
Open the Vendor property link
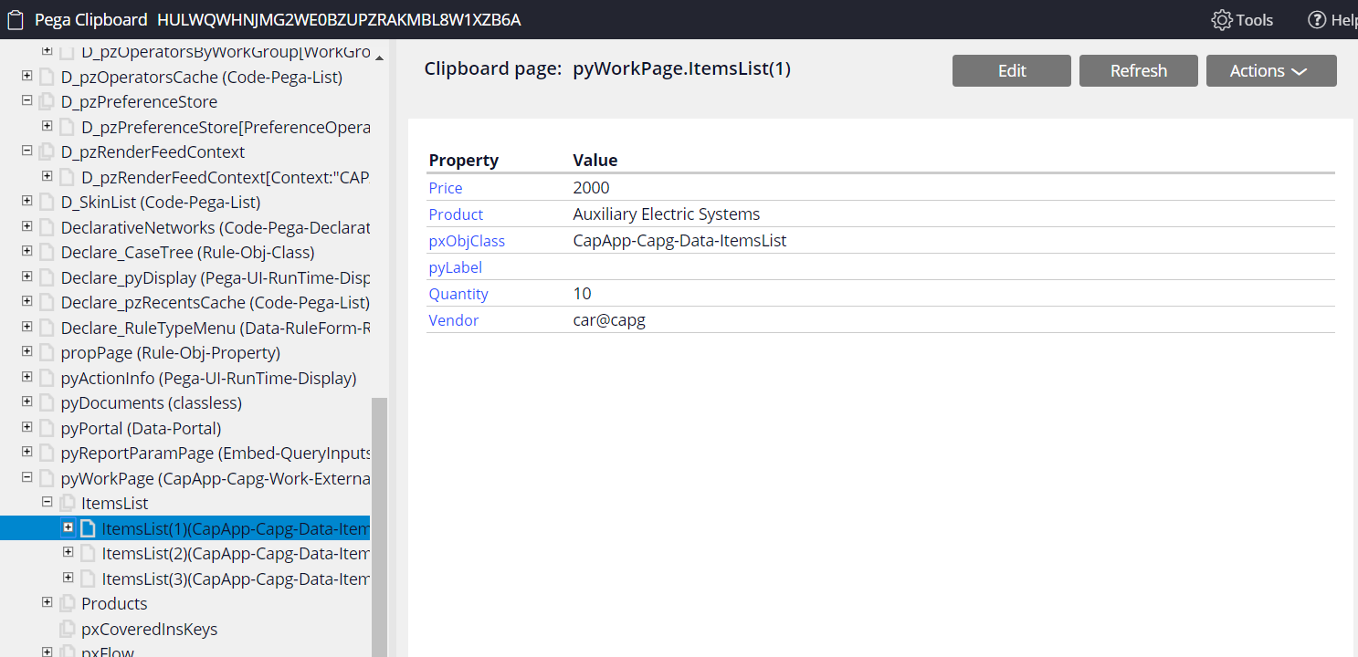(453, 319)
